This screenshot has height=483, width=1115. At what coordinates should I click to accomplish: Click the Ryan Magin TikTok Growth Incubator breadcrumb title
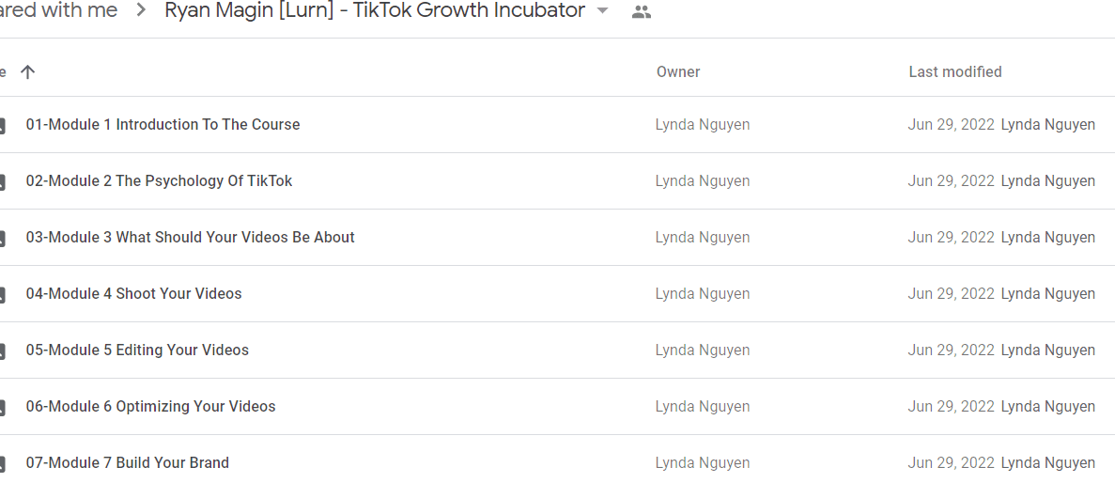(x=375, y=10)
